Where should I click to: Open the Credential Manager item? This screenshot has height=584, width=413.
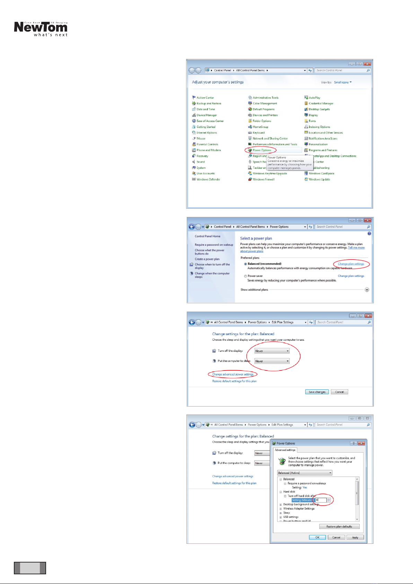coord(321,104)
